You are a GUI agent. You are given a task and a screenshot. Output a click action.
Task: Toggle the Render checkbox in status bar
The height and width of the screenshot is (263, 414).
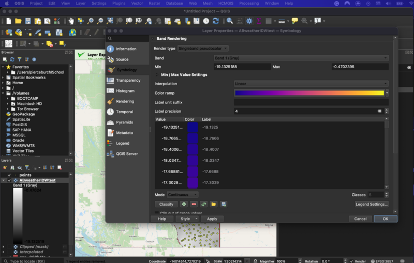[x=351, y=261]
